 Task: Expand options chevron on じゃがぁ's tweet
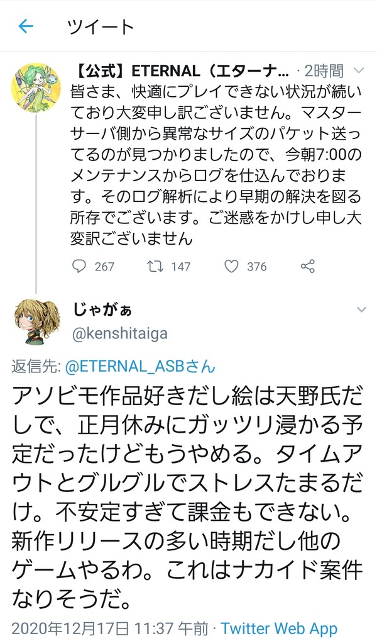click(361, 310)
